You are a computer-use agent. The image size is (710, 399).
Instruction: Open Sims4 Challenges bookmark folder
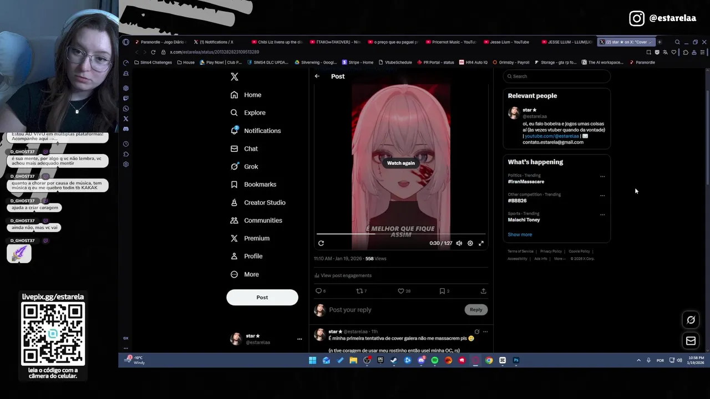pyautogui.click(x=153, y=63)
